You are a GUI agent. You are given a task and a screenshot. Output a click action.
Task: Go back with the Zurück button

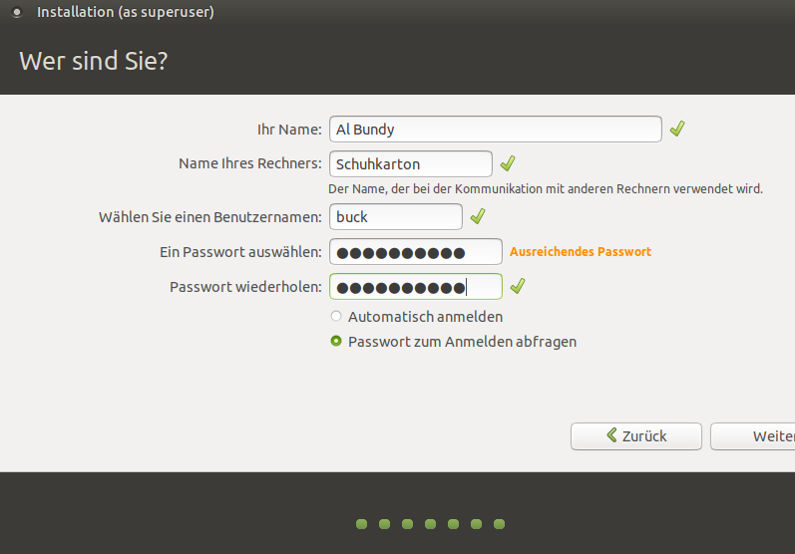(x=635, y=436)
